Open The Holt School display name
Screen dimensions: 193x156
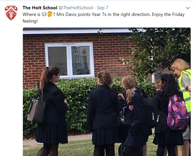(x=40, y=8)
